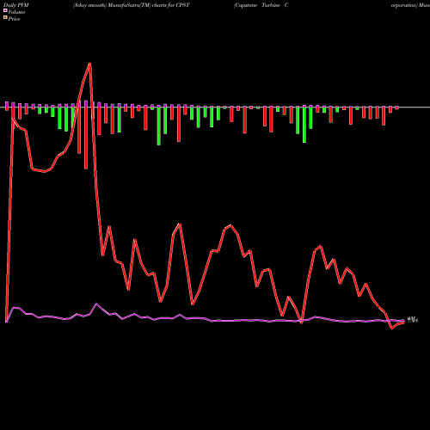Click the Volume legend color swatch
The width and height of the screenshot is (430, 430).
pyautogui.click(x=5, y=10)
